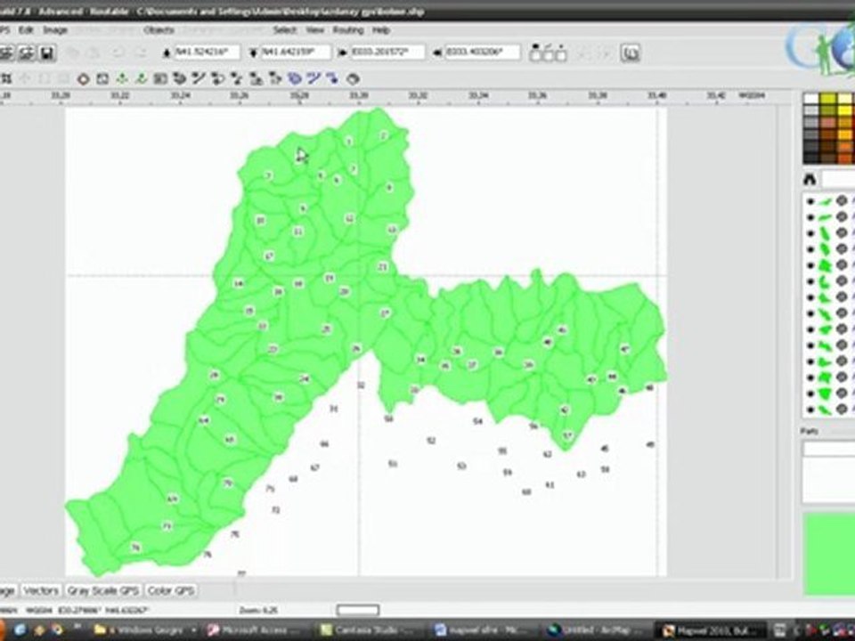Viewport: 855px width, 641px height.
Task: Select the darkest gray swatch ending the gray column
Action: [811, 158]
